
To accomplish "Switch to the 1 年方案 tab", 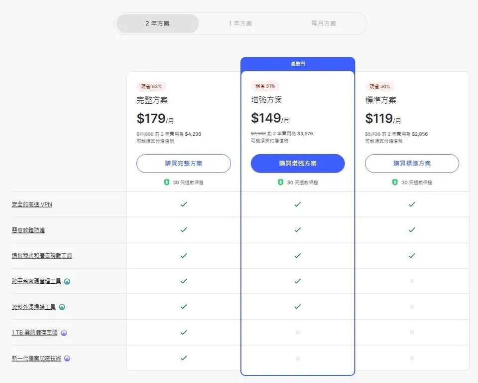I will point(240,23).
